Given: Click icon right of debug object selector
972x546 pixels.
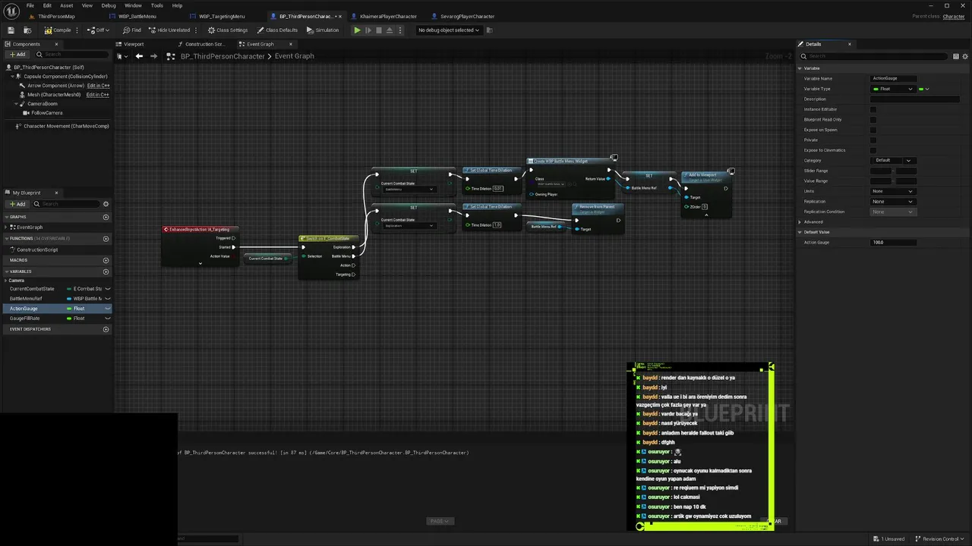Looking at the screenshot, I should point(490,30).
